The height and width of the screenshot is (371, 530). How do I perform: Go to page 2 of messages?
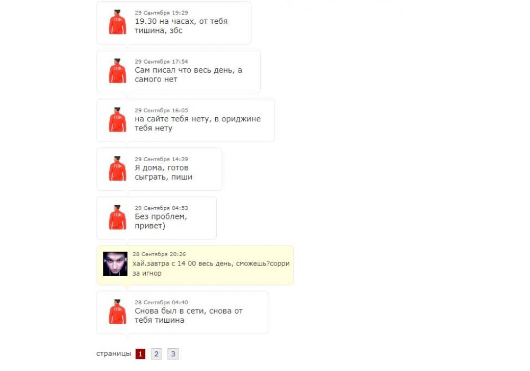[x=156, y=354]
